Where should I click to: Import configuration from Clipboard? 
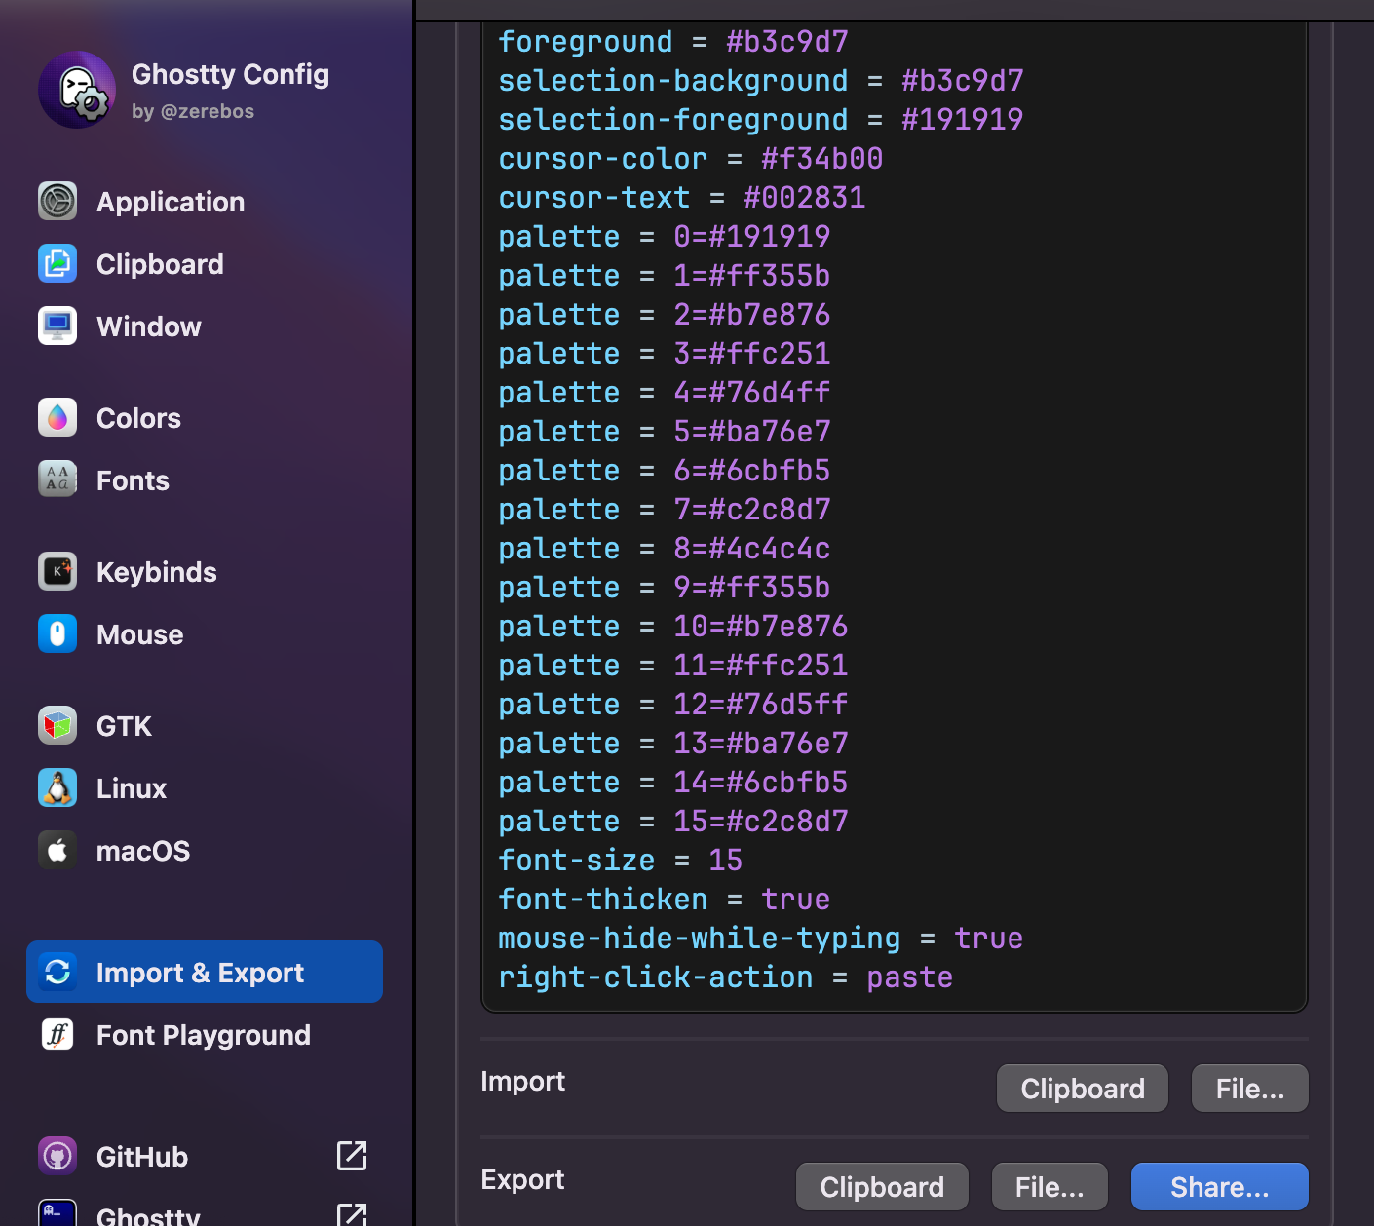1082,1088
